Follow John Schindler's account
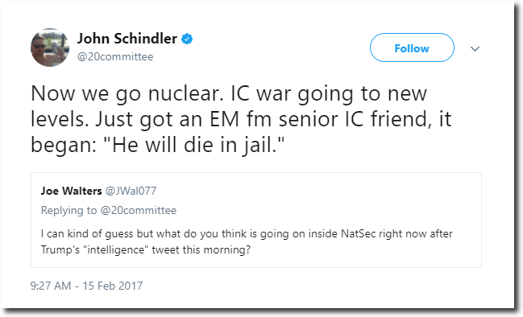The height and width of the screenshot is (317, 523). [412, 47]
